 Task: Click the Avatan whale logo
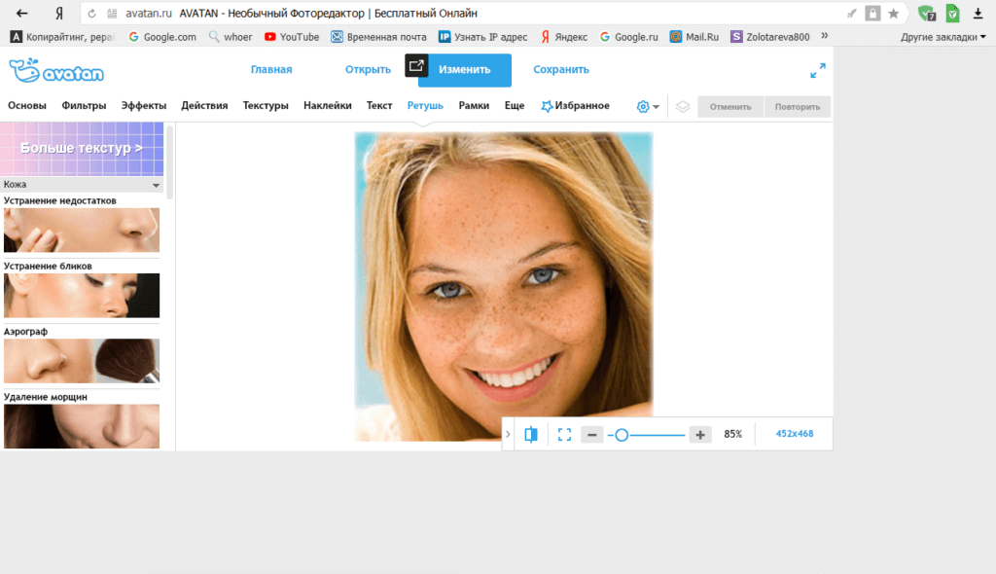coord(55,71)
